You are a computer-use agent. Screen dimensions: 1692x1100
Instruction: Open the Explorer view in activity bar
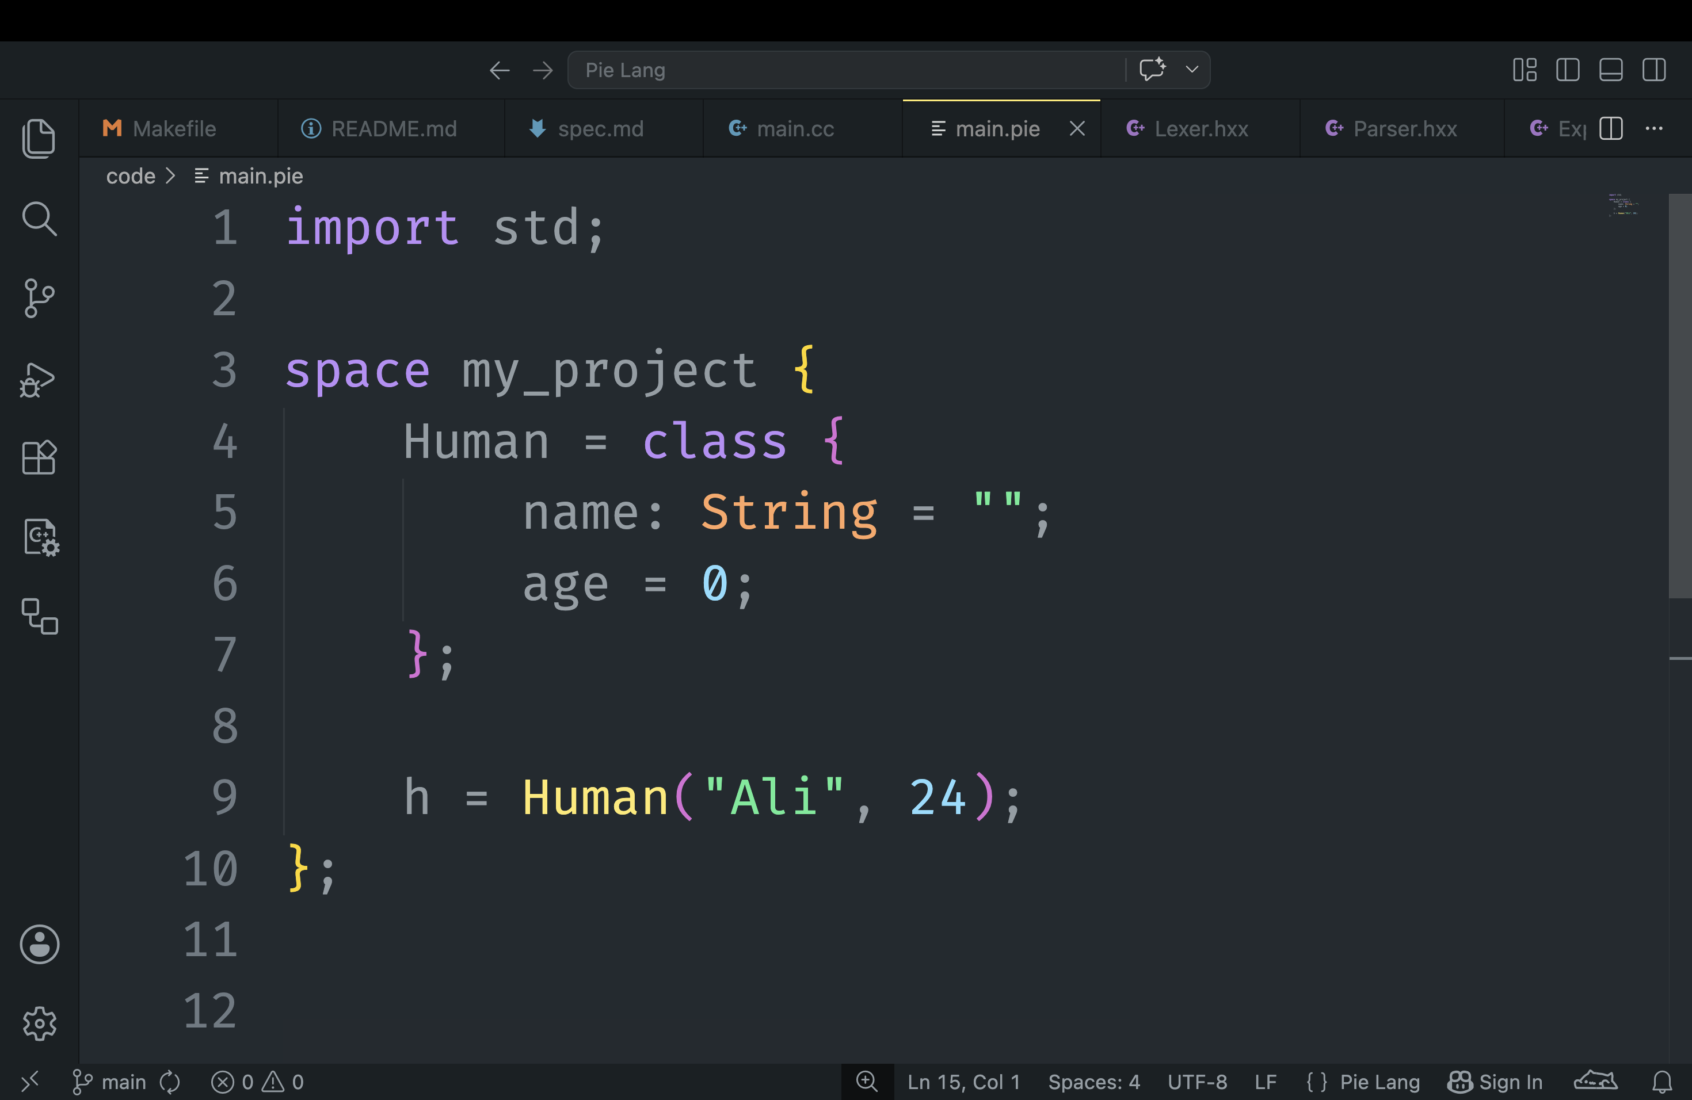tap(39, 138)
